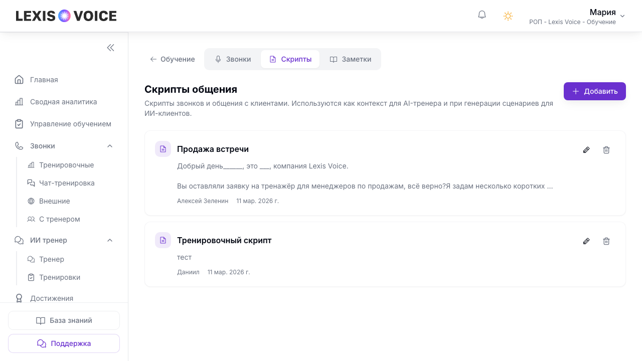Viewport: 642px width, 361px height.
Task: Open the Продажа встречи title
Action: (x=213, y=149)
